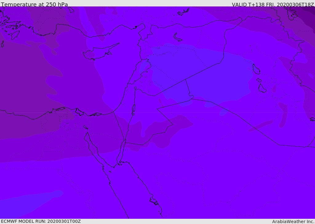Click the 'Temperature at 250 hPa' title text
The width and height of the screenshot is (315, 224).
pos(34,4)
